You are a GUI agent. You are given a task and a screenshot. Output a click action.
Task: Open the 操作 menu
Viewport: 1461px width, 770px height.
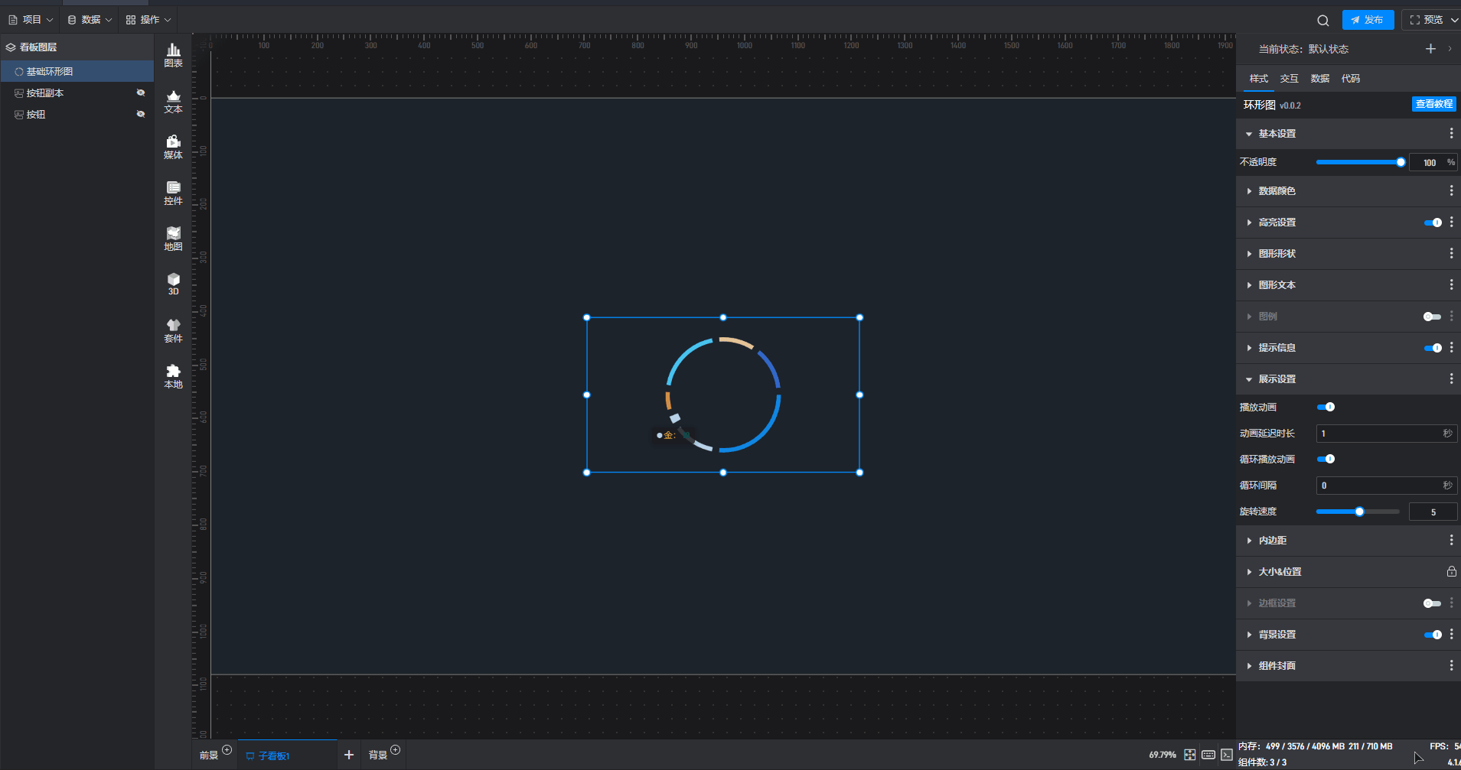coord(148,20)
